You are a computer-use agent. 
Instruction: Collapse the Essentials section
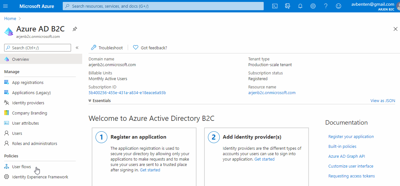tap(100, 100)
